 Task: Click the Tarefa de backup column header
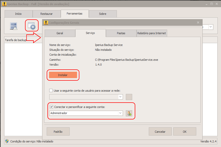coord(16,40)
